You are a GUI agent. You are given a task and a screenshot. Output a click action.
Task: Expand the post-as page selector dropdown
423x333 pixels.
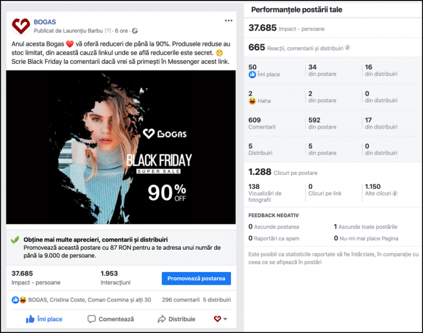point(220,319)
